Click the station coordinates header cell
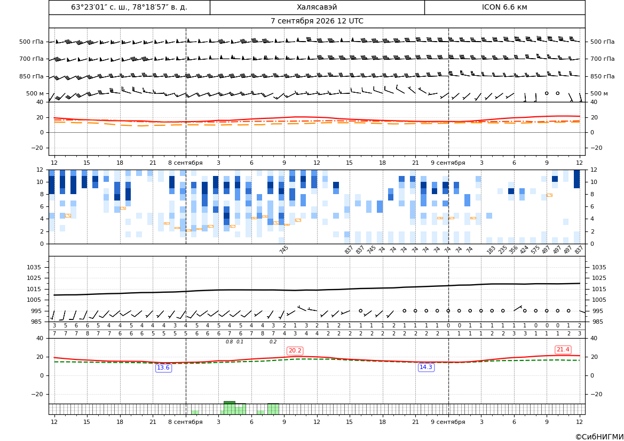Image resolution: width=624 pixels, height=441 pixels. (x=129, y=7)
